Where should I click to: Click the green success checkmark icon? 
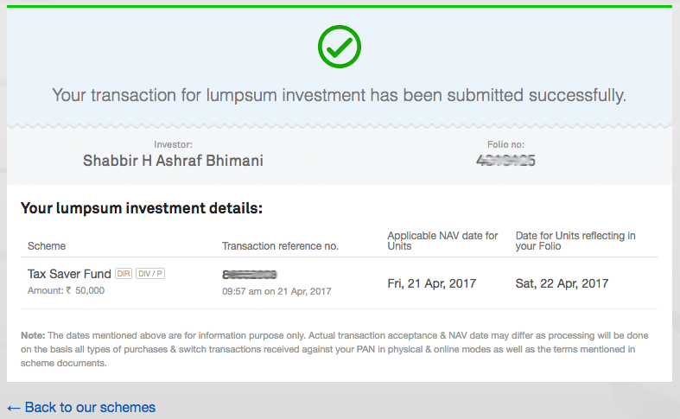click(x=339, y=47)
